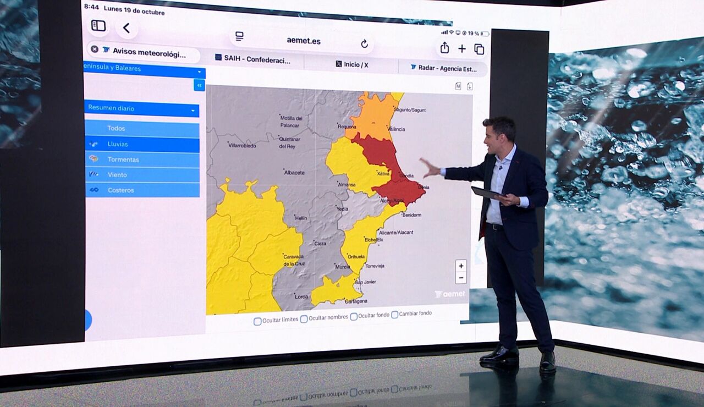The width and height of the screenshot is (704, 407).
Task: Click the Villarrobledo label on the map
Action: 243,145
